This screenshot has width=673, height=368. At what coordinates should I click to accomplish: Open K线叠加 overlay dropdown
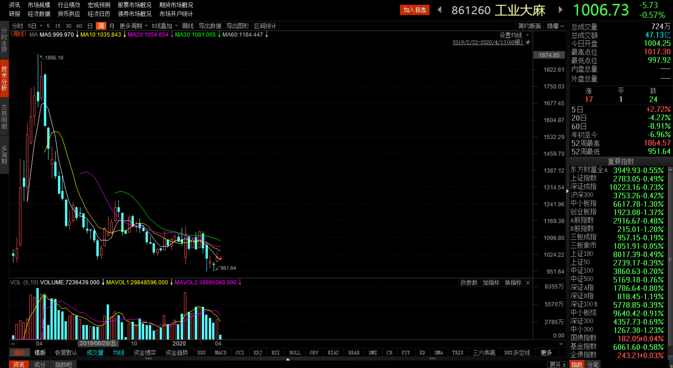pos(165,26)
